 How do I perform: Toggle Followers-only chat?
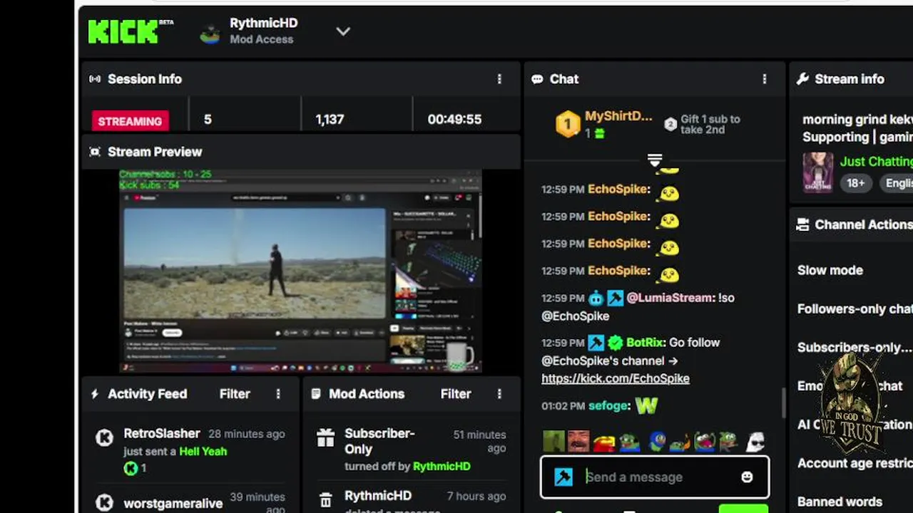(855, 309)
